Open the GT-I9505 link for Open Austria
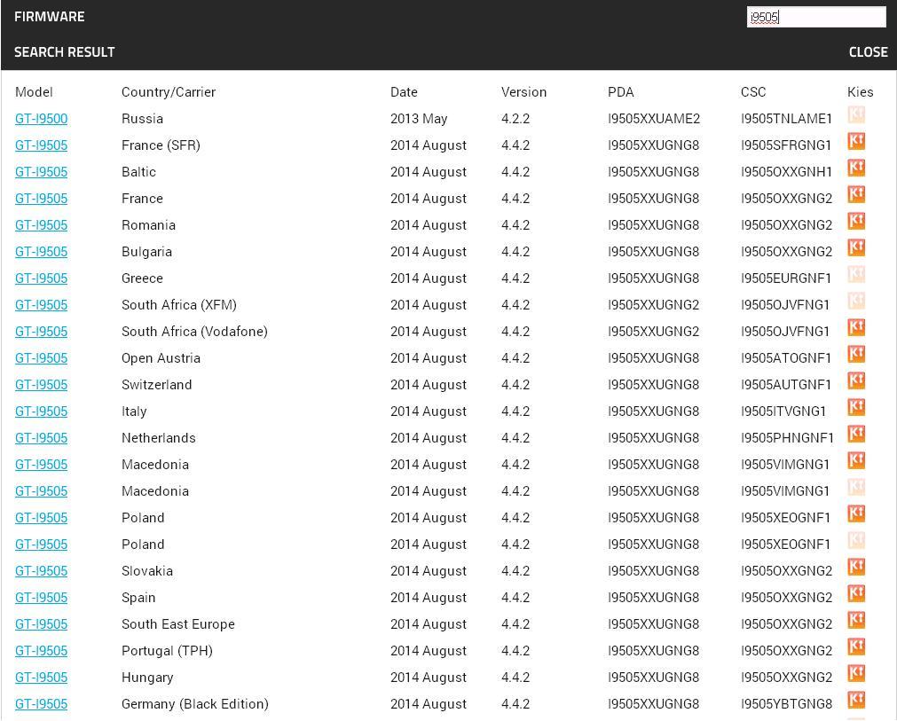Screen dimensions: 897x721 click(41, 358)
